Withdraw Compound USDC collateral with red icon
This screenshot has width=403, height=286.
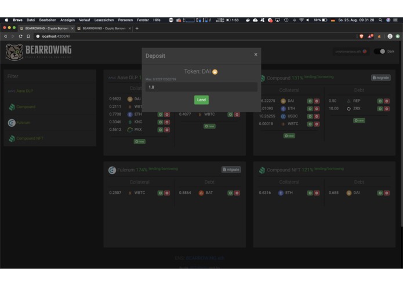pos(317,116)
